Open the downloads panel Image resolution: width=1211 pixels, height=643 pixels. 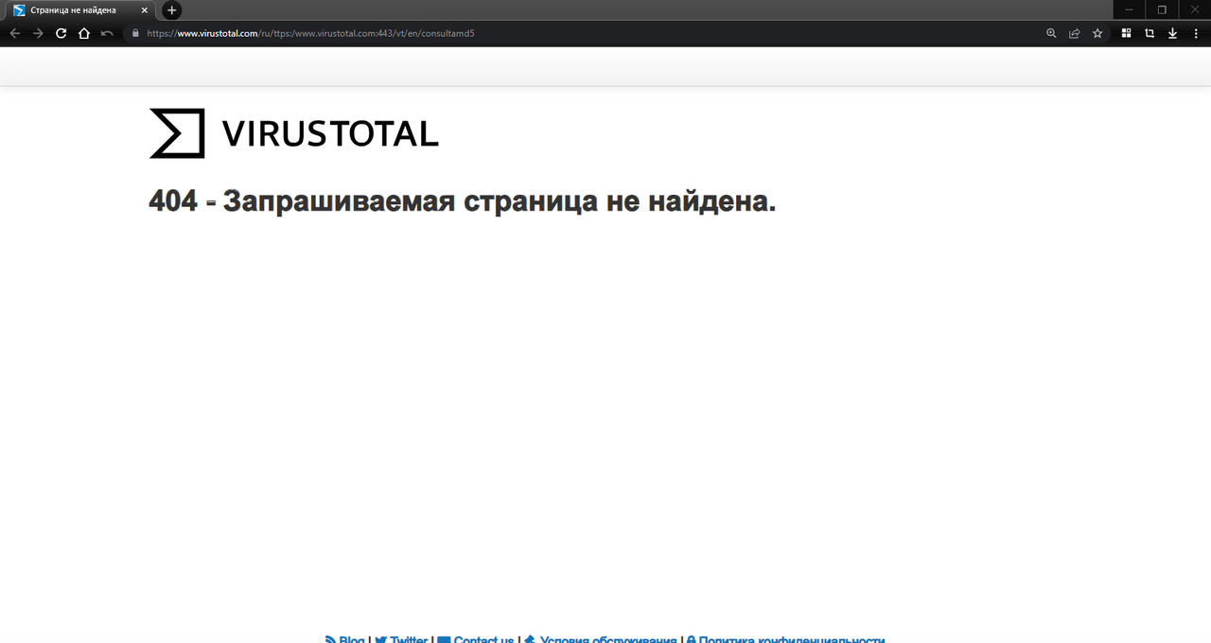coord(1172,33)
